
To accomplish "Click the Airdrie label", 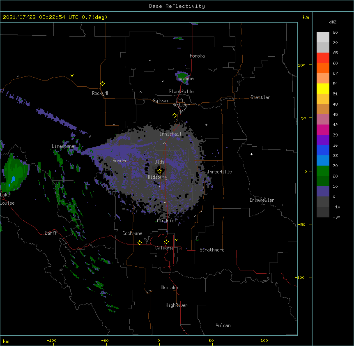I will (166, 221).
